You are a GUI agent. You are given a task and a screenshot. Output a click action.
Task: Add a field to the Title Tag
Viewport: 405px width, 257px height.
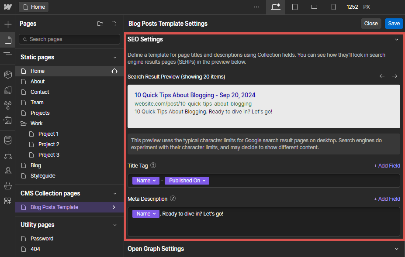[x=387, y=166]
